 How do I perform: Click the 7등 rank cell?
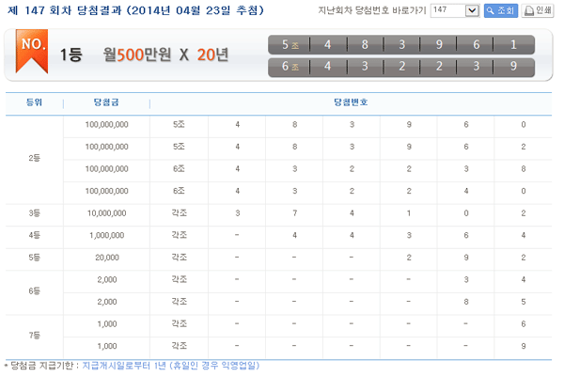tap(34, 336)
